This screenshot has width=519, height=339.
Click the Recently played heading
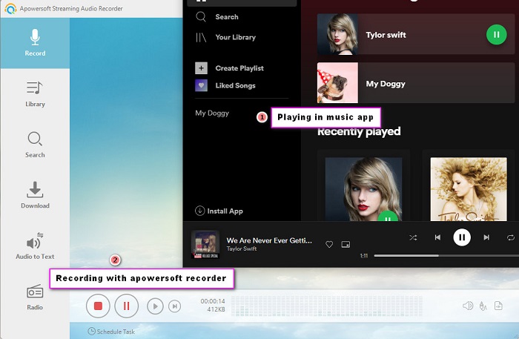point(359,131)
